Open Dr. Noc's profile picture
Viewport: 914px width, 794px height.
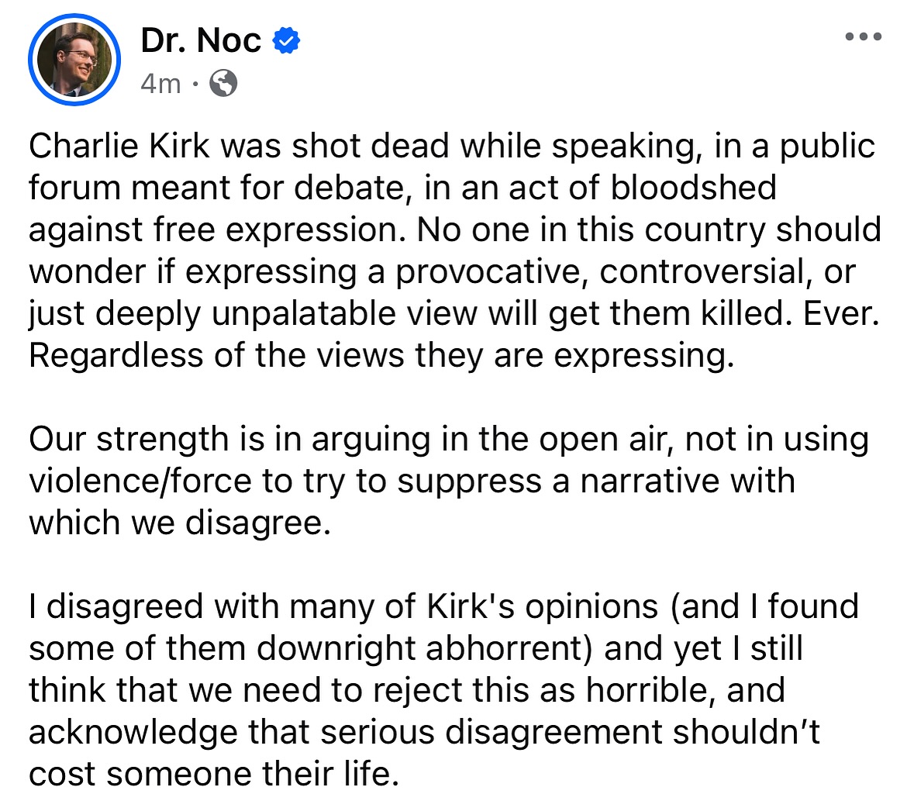click(74, 60)
